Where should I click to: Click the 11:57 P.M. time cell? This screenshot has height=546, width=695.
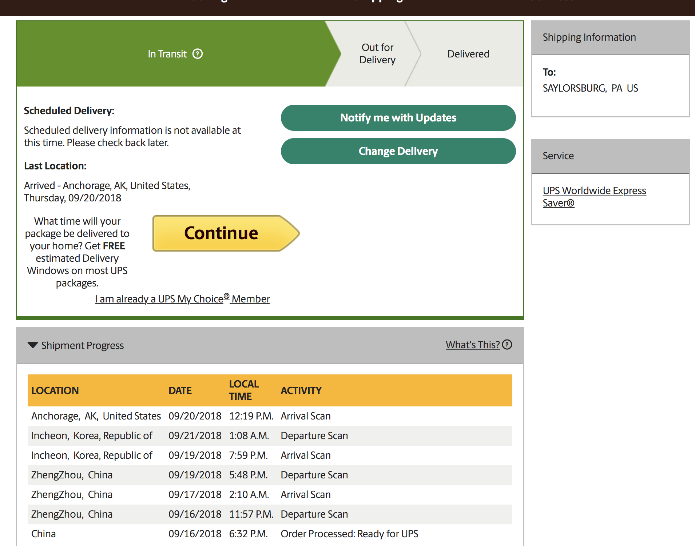(x=251, y=514)
